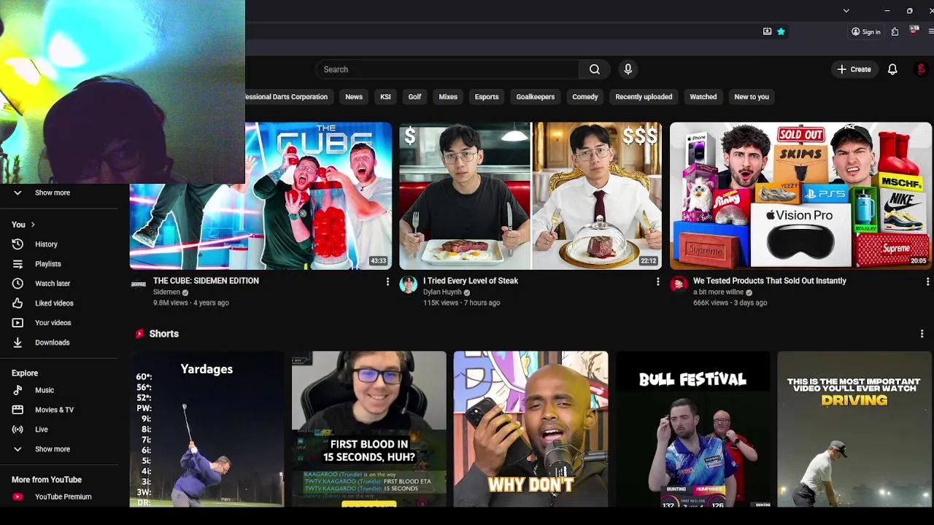Open Shorts section more options menu

(x=922, y=334)
